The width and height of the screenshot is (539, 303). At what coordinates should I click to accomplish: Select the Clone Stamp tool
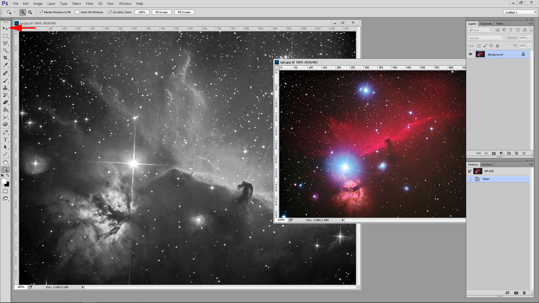point(5,88)
